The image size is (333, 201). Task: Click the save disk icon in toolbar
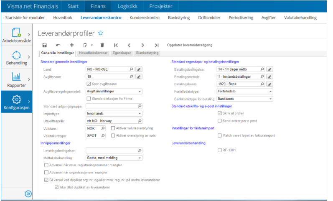(45, 45)
